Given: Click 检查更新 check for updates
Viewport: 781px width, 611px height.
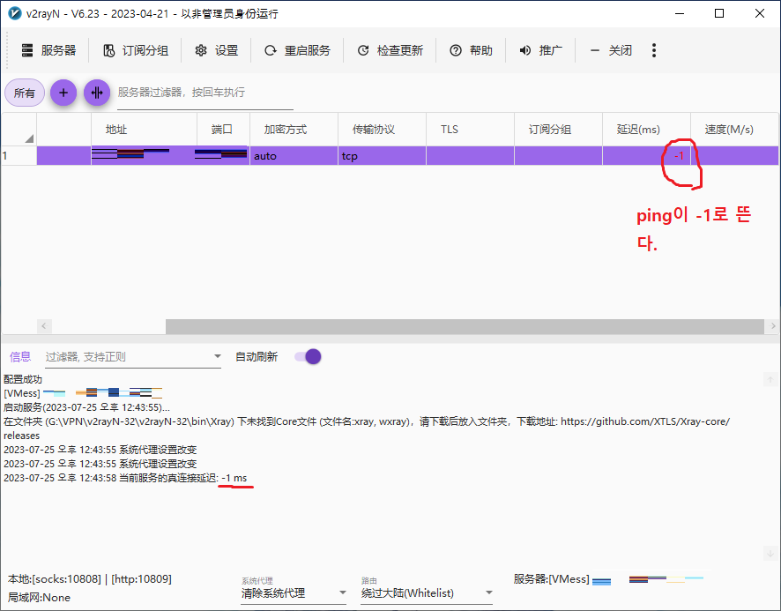Looking at the screenshot, I should coord(390,50).
